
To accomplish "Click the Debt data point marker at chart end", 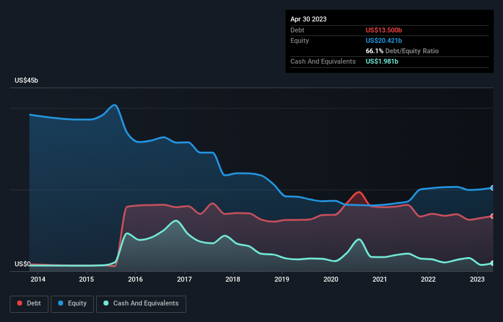I will point(493,216).
